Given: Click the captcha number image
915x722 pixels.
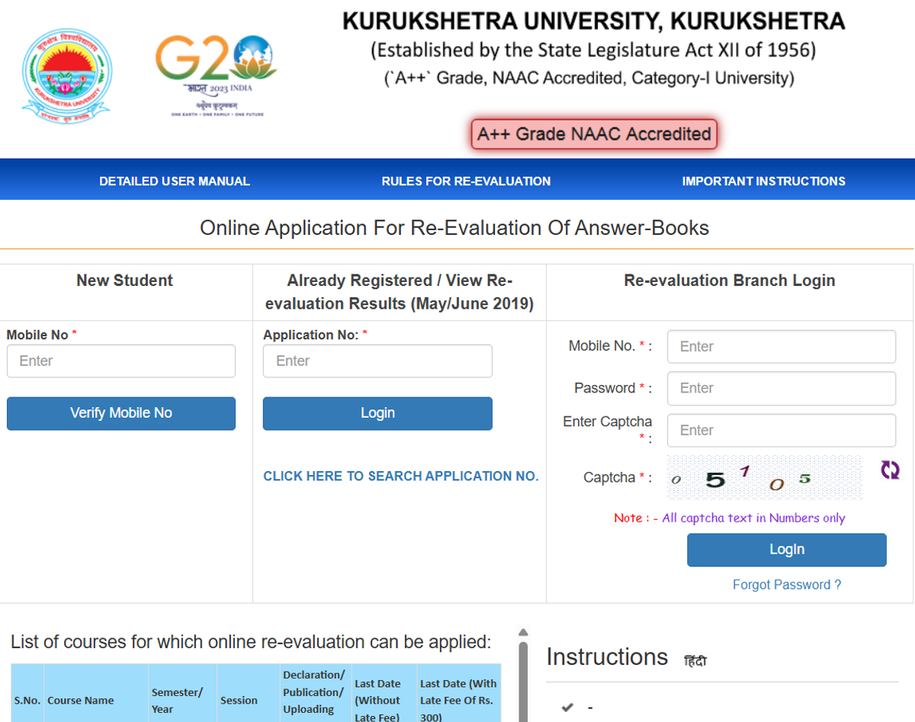Looking at the screenshot, I should 765,477.
